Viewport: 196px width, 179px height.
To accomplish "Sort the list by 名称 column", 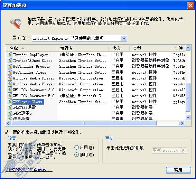I will click(x=31, y=48).
